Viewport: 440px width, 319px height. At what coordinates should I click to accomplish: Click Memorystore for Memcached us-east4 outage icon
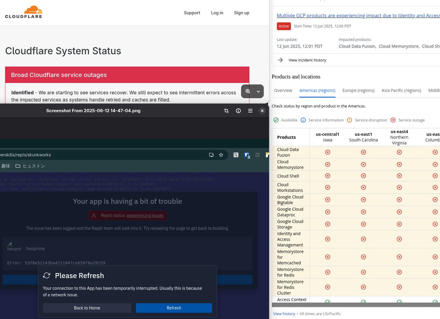(399, 257)
